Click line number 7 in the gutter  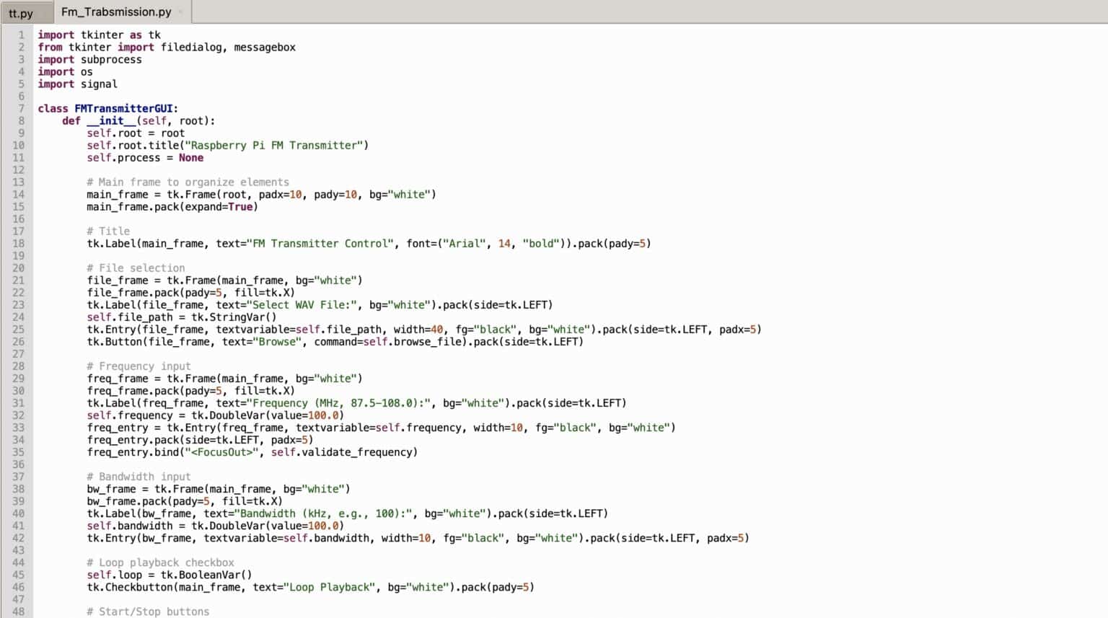(21, 108)
